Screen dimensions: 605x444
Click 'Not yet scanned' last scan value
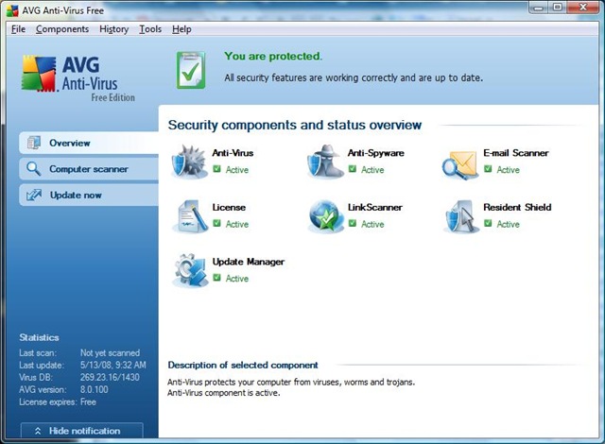click(x=110, y=353)
